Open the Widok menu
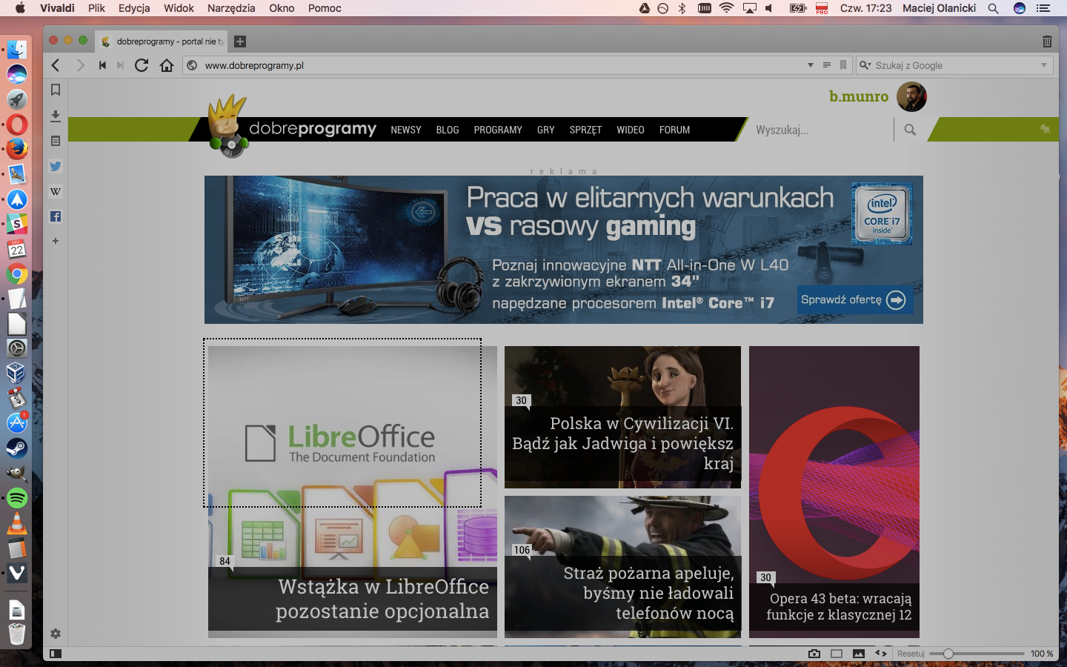 [179, 8]
